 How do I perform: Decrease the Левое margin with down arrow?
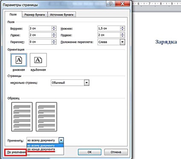click(54, 36)
